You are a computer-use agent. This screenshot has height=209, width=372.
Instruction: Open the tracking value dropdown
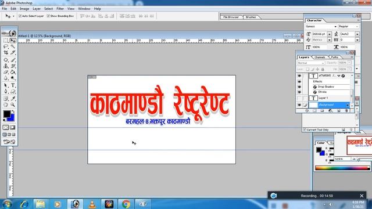click(357, 40)
